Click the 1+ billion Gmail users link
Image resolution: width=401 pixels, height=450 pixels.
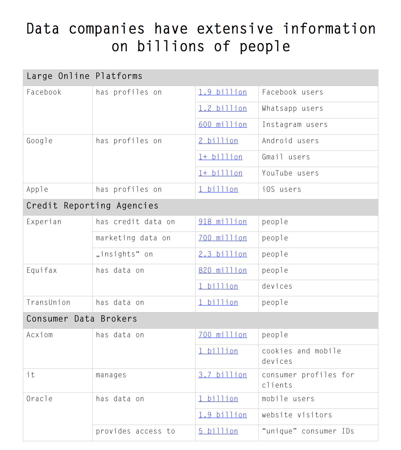[x=221, y=157]
